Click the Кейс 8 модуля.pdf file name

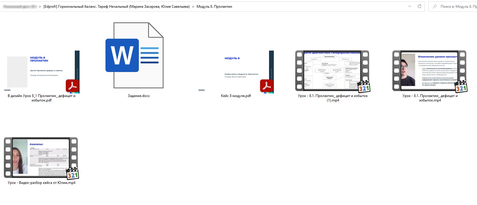236,96
